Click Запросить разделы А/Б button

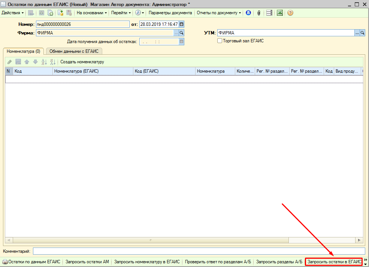(279, 262)
